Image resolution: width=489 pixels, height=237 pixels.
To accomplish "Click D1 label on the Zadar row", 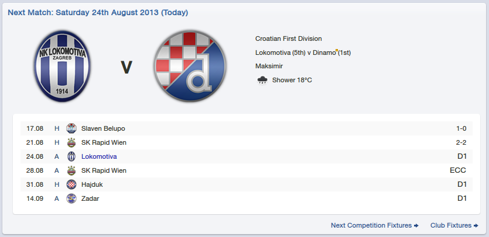I will click(x=462, y=198).
